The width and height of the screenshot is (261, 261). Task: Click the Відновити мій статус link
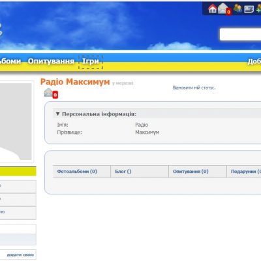(194, 87)
